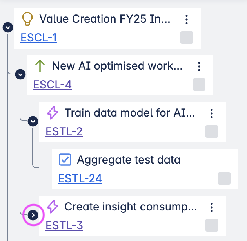Viewport: 247px width, 241px height.
Task: Collapse the Train data model node
Action: click(x=33, y=121)
